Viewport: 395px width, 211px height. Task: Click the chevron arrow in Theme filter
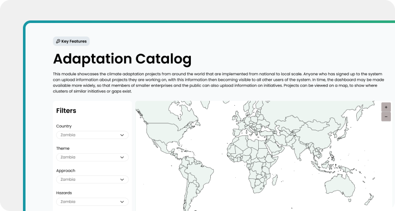[122, 157]
